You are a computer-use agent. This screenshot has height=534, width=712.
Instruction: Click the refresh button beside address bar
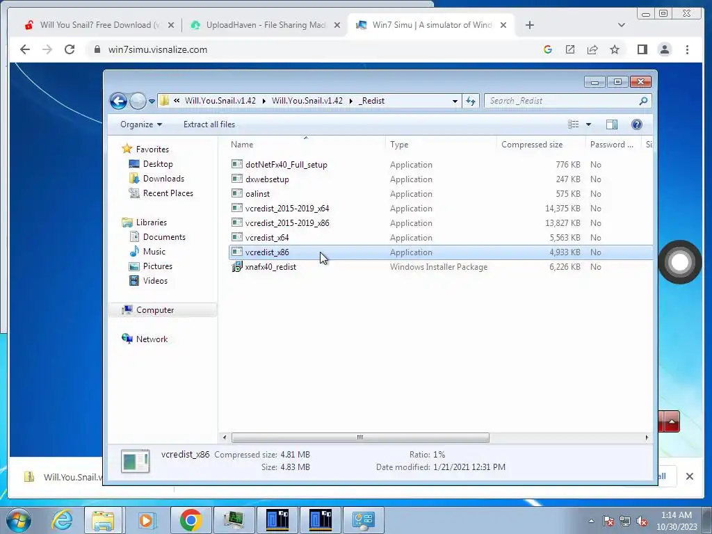tap(471, 102)
